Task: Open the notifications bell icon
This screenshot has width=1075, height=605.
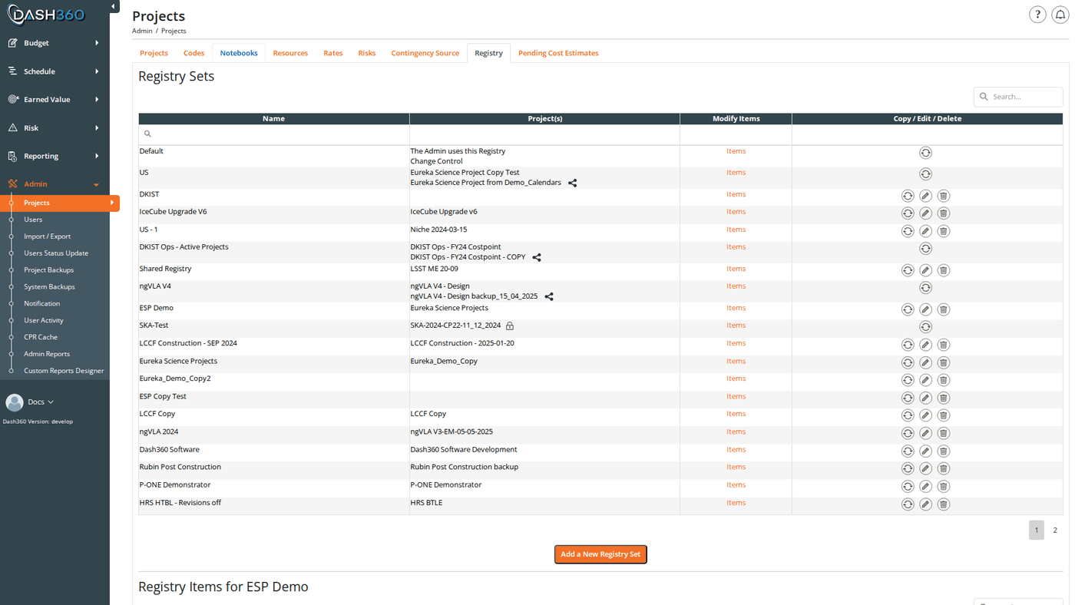Action: coord(1060,15)
